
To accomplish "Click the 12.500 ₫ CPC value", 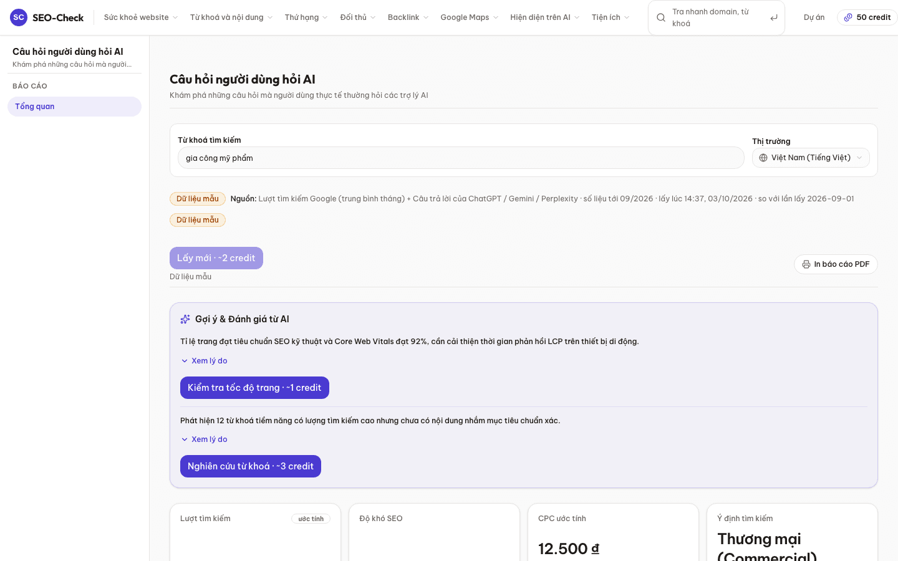I will (569, 549).
